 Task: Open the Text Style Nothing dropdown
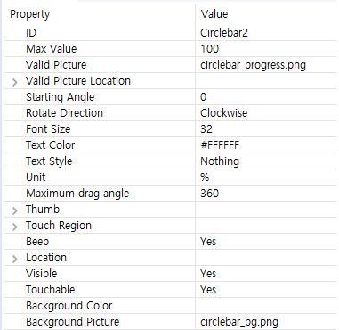coord(266,161)
